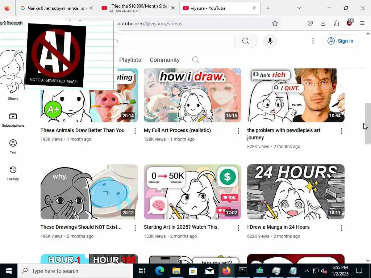The image size is (371, 278).
Task: Open options menu for I Drew a Manga
Action: coord(341,228)
